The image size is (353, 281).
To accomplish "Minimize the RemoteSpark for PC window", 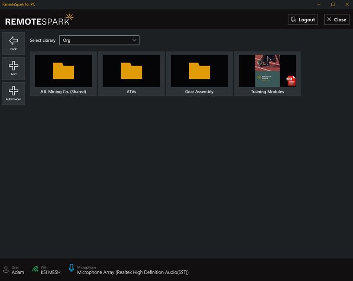I will point(319,4).
